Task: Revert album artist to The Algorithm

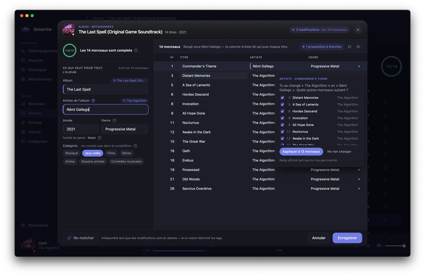Action: click(x=135, y=101)
